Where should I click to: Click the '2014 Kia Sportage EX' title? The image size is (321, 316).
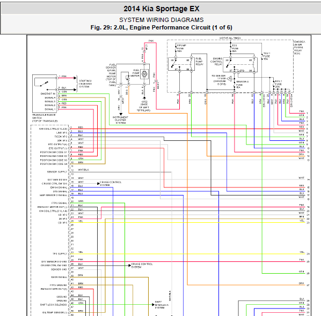pos(162,9)
